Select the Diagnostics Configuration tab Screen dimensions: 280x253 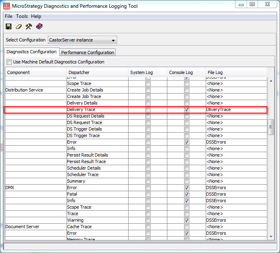coord(31,52)
